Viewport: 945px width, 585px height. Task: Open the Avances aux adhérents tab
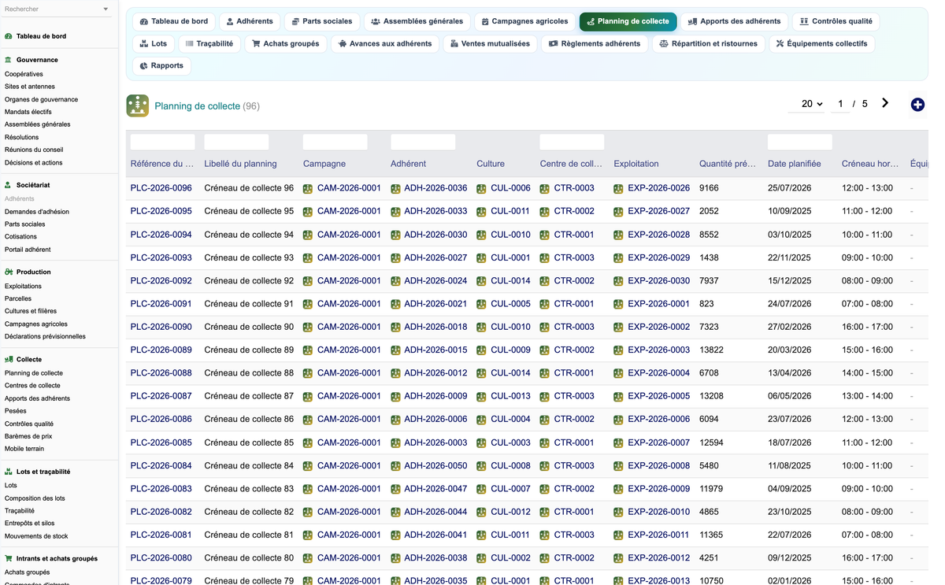point(385,43)
